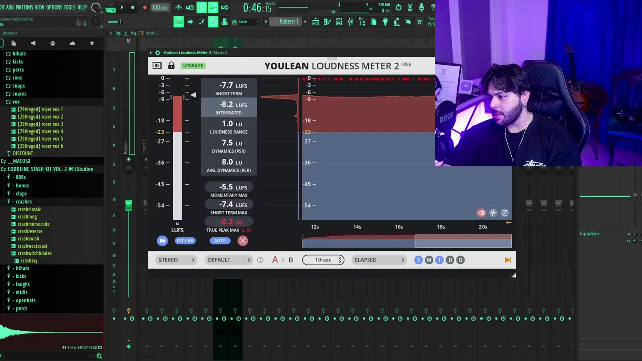Toggle INT-LRA mode in Youlean
The height and width of the screenshot is (361, 642).
click(185, 241)
